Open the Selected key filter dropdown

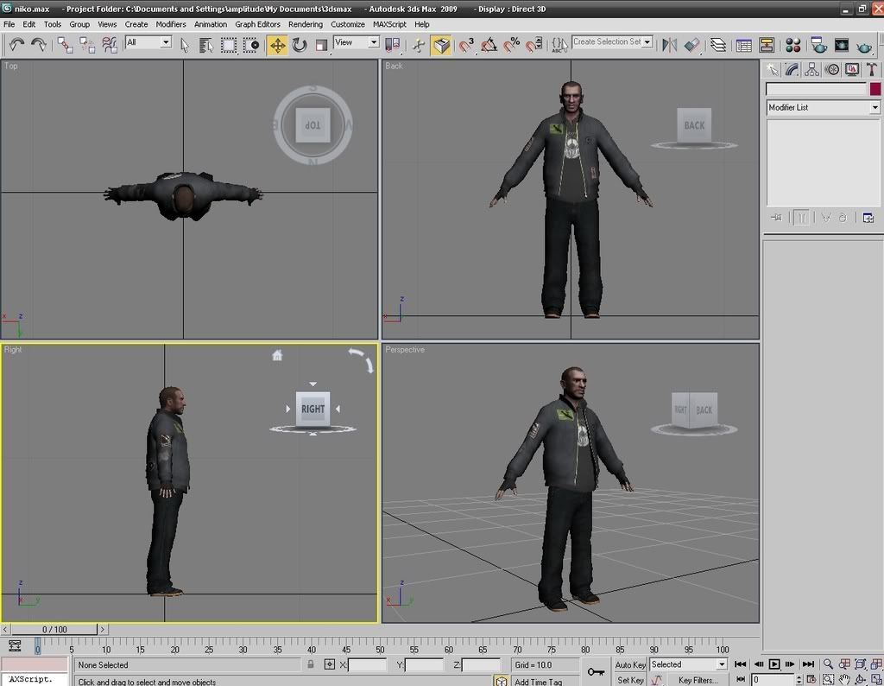(x=688, y=664)
